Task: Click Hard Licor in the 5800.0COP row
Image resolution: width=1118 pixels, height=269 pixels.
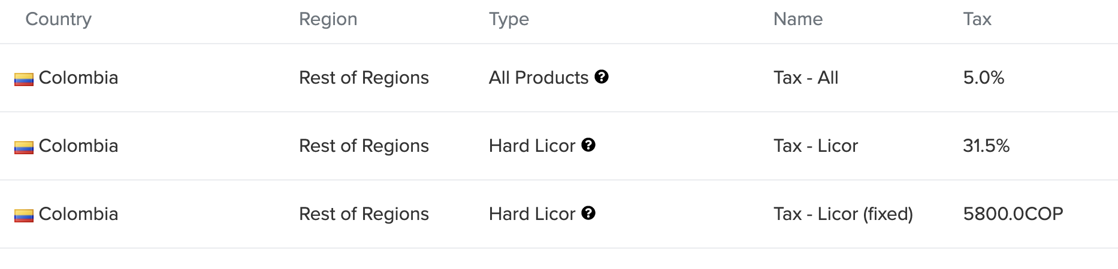Action: coord(531,214)
